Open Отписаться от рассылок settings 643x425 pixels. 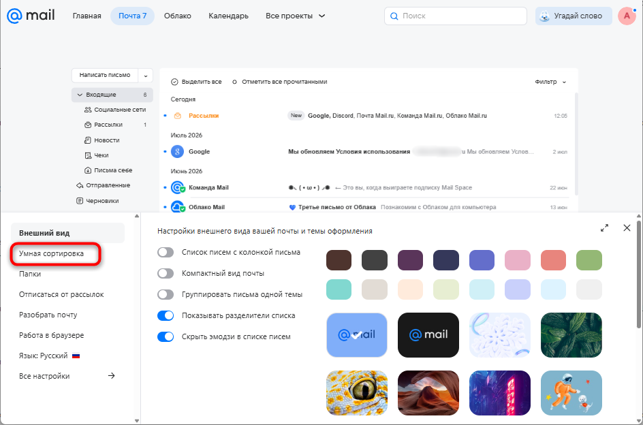tap(61, 294)
